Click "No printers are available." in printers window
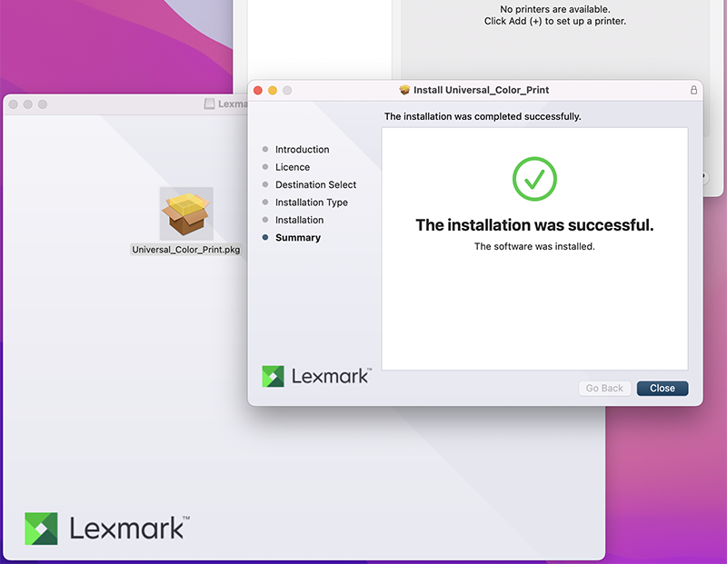Image resolution: width=727 pixels, height=564 pixels. (555, 9)
